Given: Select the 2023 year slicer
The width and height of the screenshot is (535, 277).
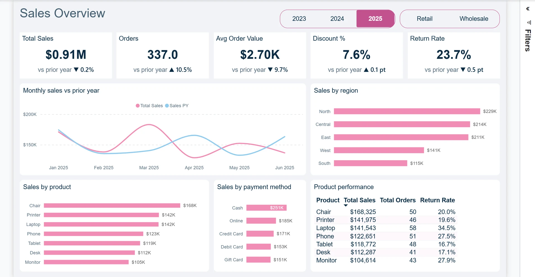Looking at the screenshot, I should [299, 19].
